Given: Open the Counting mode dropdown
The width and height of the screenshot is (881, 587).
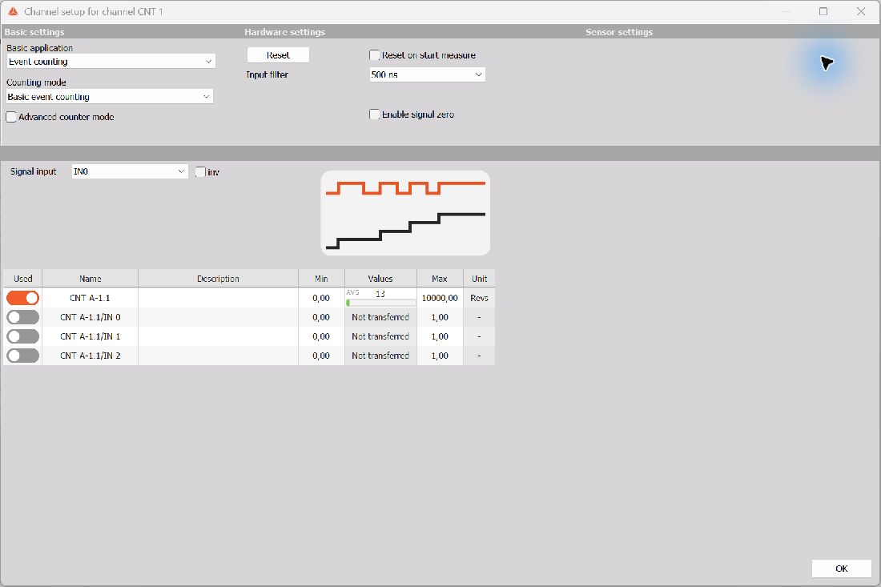Looking at the screenshot, I should tap(110, 97).
